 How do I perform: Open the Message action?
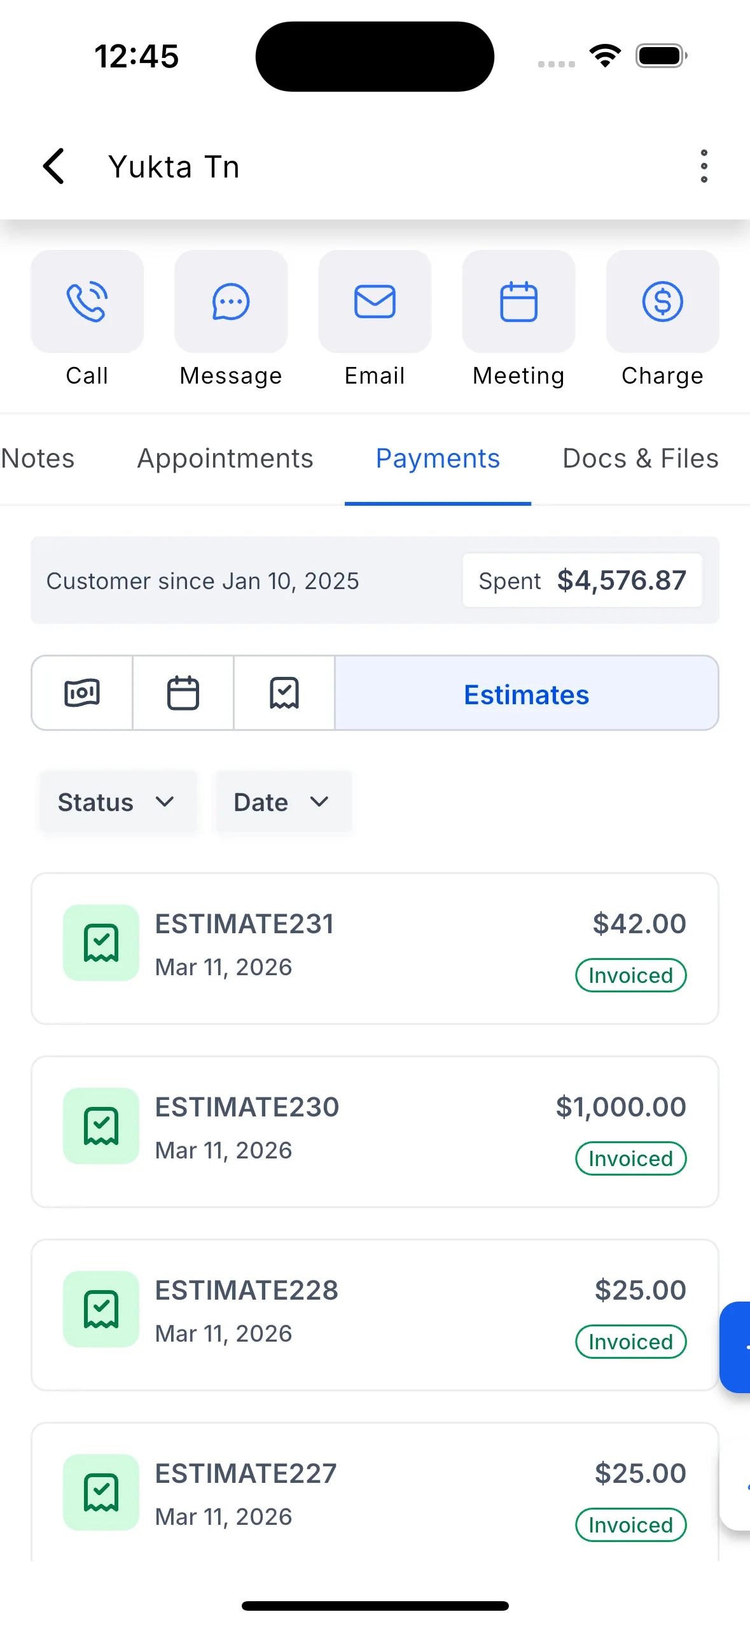coord(230,301)
